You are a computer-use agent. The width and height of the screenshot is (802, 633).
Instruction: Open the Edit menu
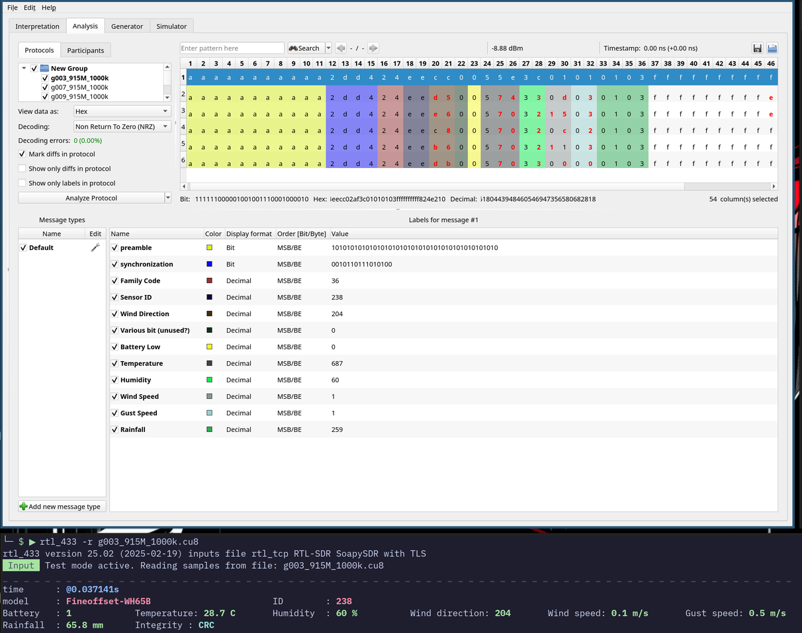click(30, 8)
